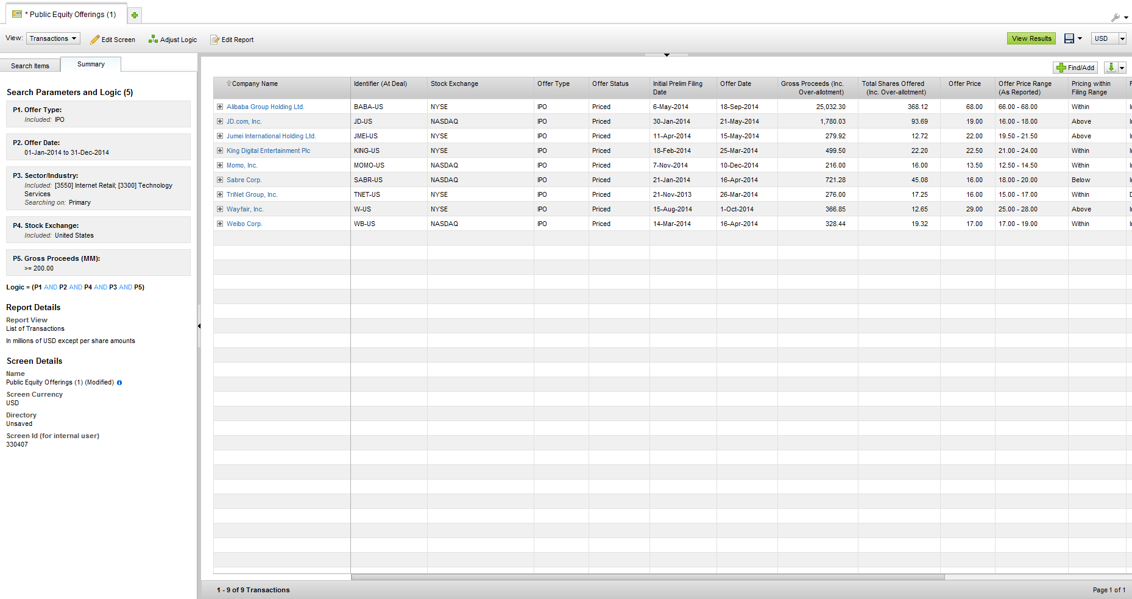1132x599 pixels.
Task: Sort by the Stock Exchange column header
Action: click(x=481, y=88)
